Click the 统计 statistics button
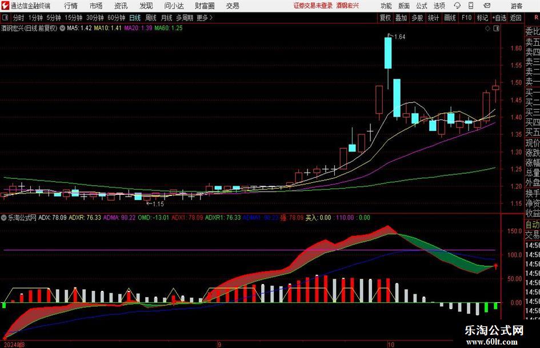 (433, 18)
